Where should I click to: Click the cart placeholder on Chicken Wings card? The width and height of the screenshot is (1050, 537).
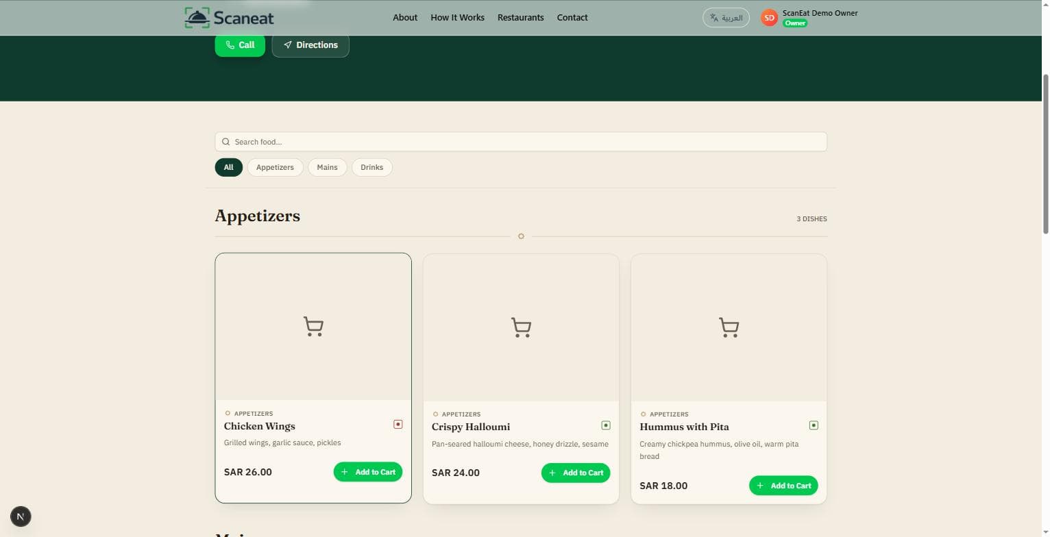(313, 327)
